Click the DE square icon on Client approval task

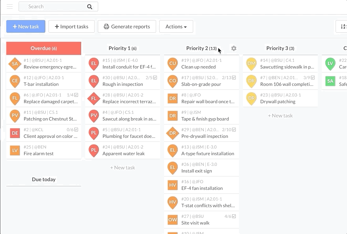[15, 133]
